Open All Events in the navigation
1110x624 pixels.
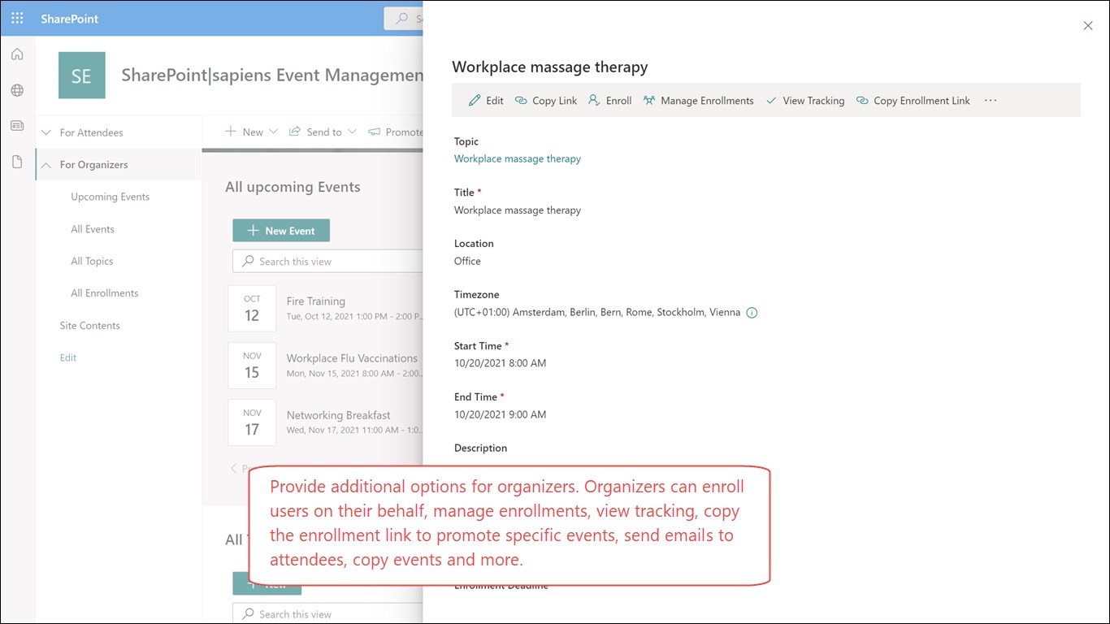pyautogui.click(x=92, y=229)
